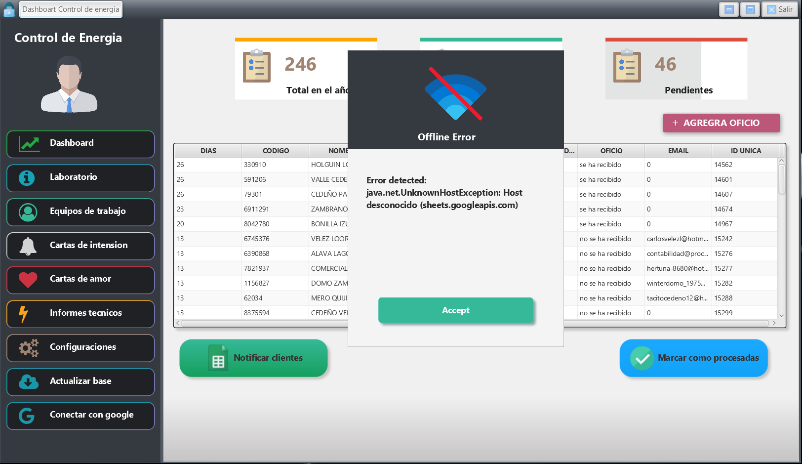Click ID UNICA cell 15299

coord(745,313)
